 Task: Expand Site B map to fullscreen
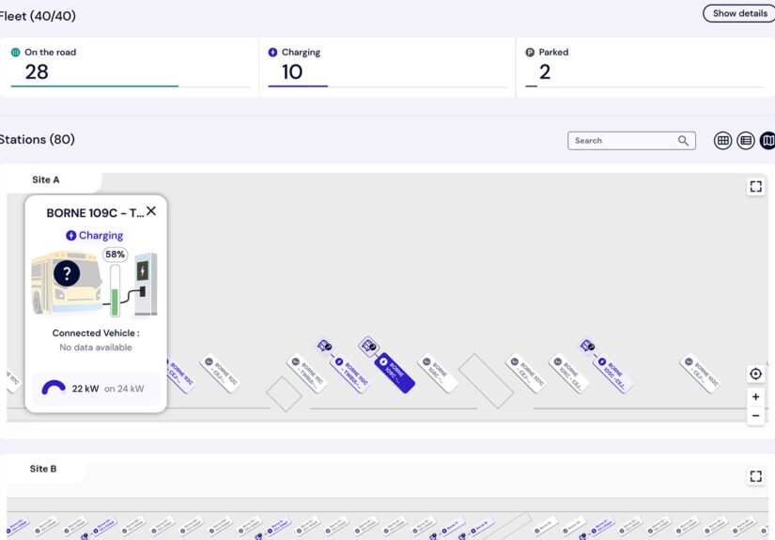click(755, 476)
